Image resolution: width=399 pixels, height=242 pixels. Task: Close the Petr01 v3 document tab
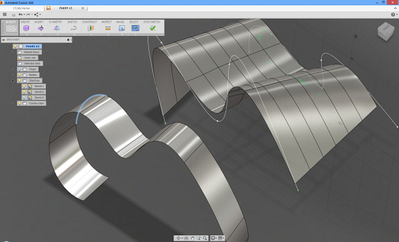tap(82, 8)
